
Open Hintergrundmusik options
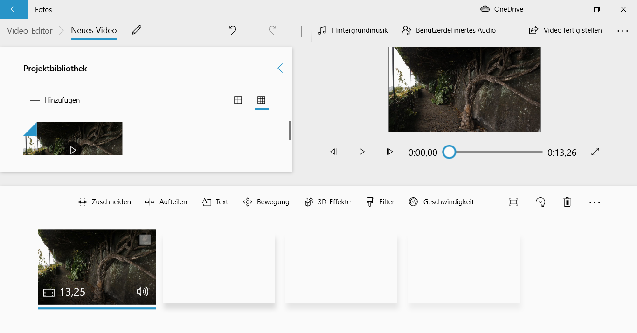coord(353,30)
